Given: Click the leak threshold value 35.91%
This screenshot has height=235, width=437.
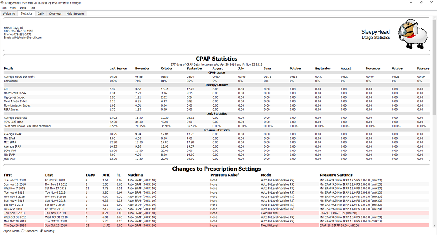Looking at the screenshot, I should [x=166, y=126].
